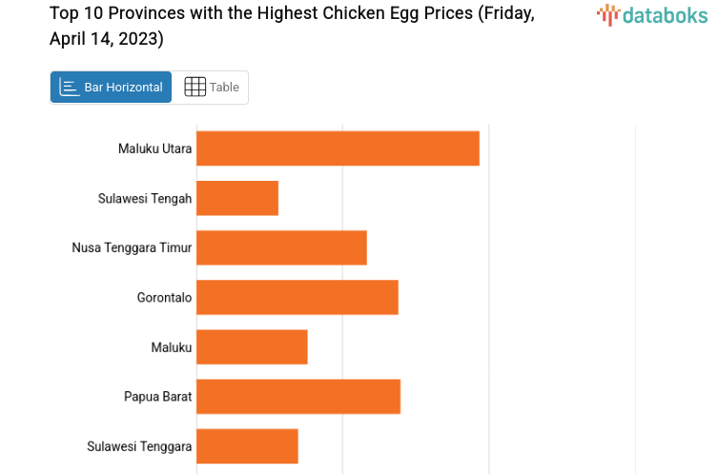Click the Papua Barat axis label
Image resolution: width=718 pixels, height=474 pixels.
coord(157,396)
